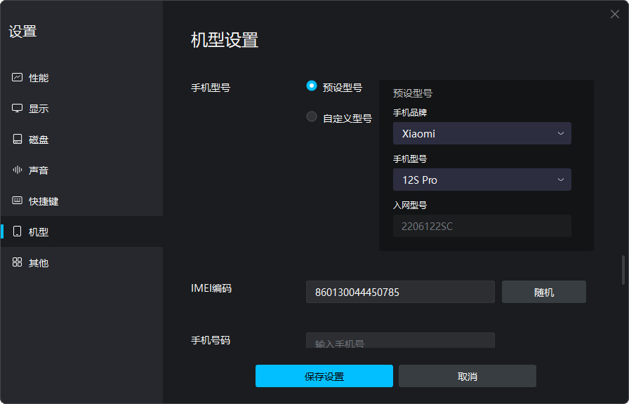Switch to the 性能 settings tab
The width and height of the screenshot is (629, 404).
39,78
